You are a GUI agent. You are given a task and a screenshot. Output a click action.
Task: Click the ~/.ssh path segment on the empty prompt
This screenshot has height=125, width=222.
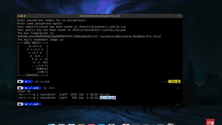coord(34,104)
